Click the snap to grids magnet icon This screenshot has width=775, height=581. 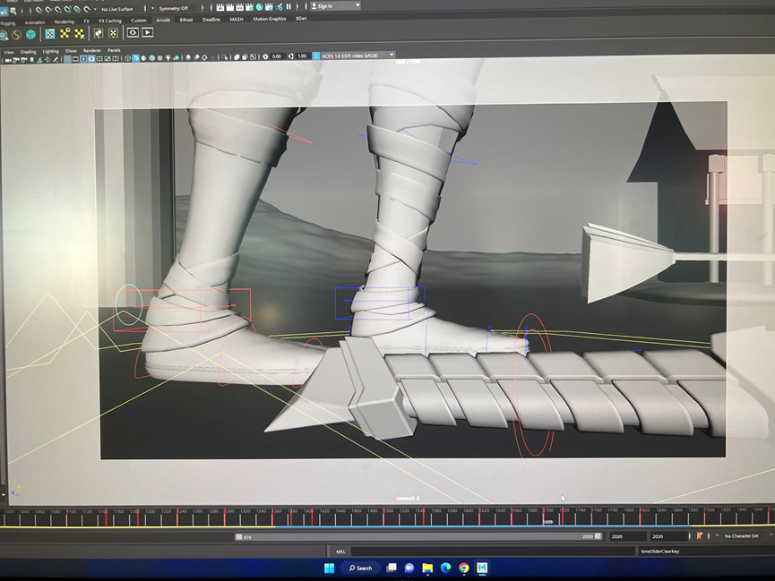pos(39,10)
